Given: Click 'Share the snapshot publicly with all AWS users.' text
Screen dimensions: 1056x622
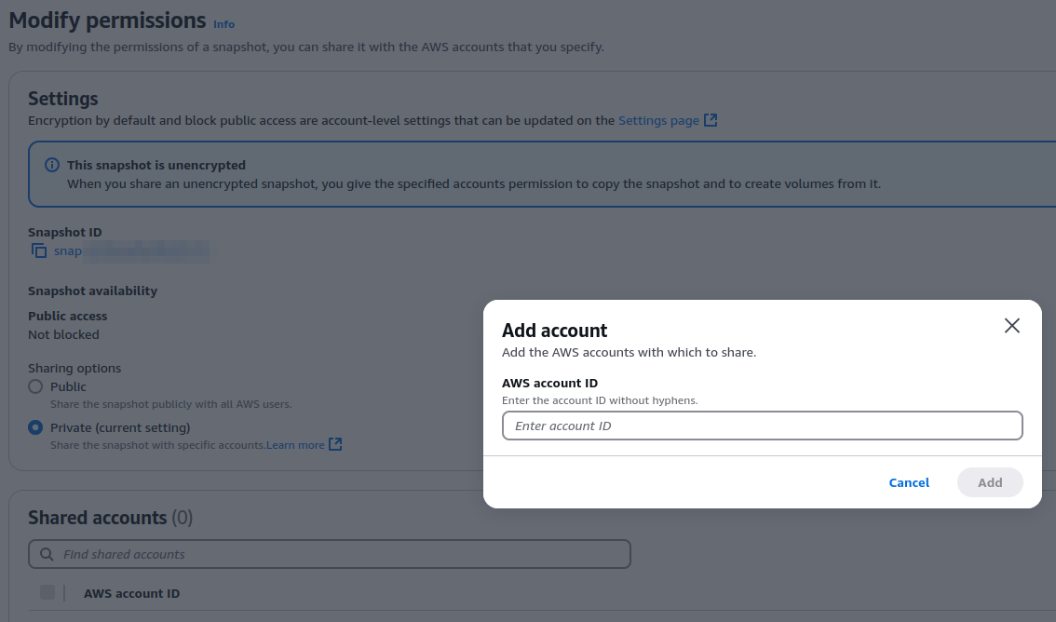Looking at the screenshot, I should click(x=171, y=404).
